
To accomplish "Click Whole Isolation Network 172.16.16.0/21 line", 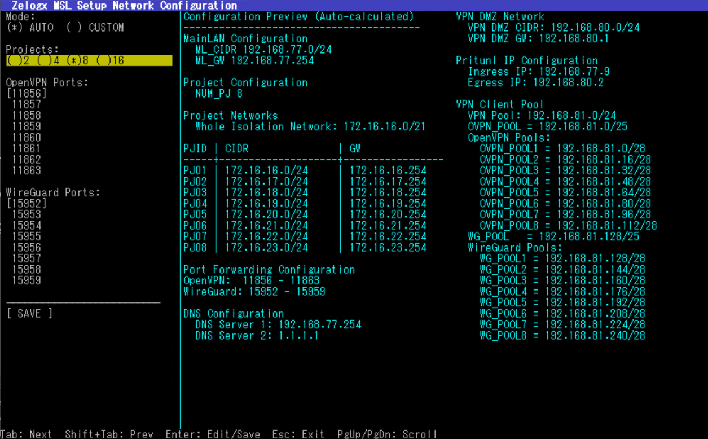I will click(x=310, y=126).
